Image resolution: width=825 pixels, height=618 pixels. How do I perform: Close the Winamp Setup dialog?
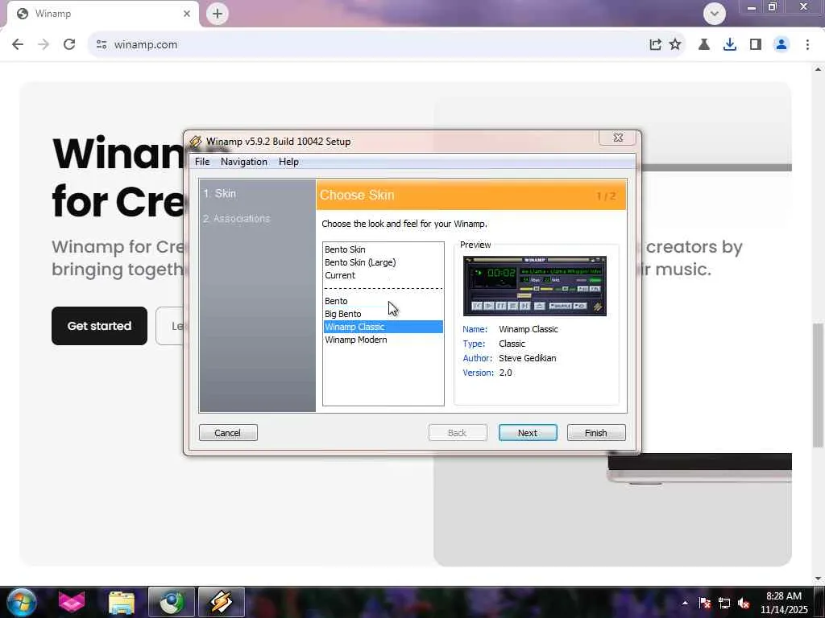(x=618, y=138)
